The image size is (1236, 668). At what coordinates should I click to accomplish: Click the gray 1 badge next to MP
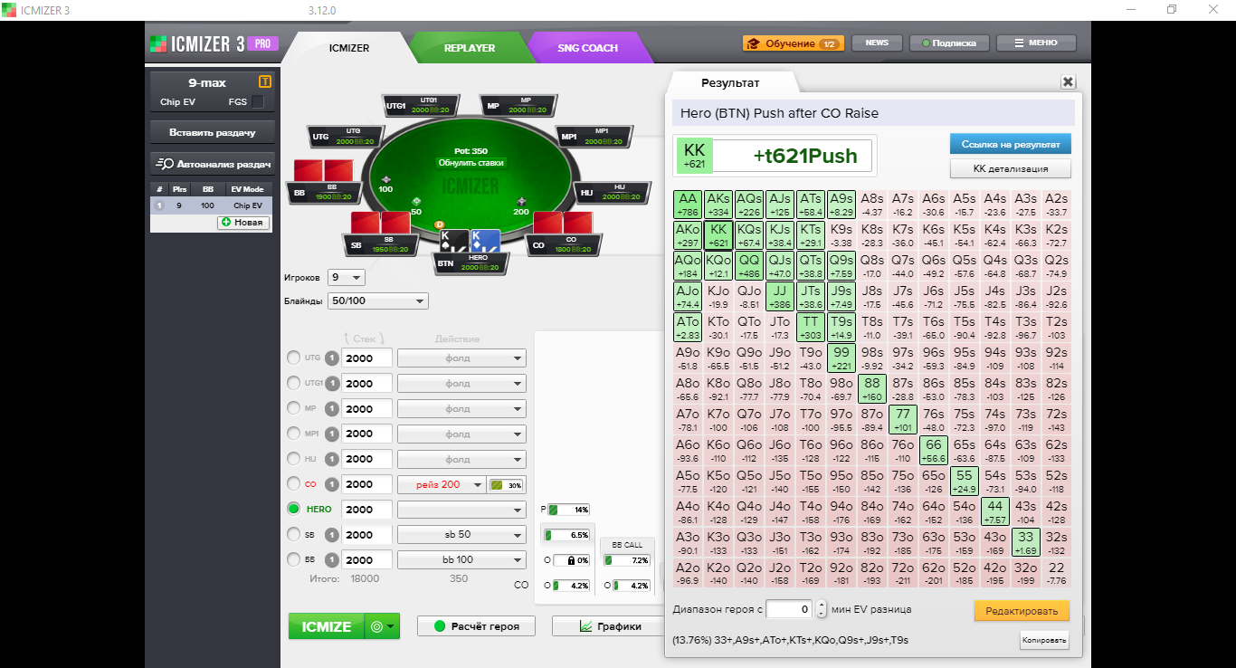[x=332, y=409]
